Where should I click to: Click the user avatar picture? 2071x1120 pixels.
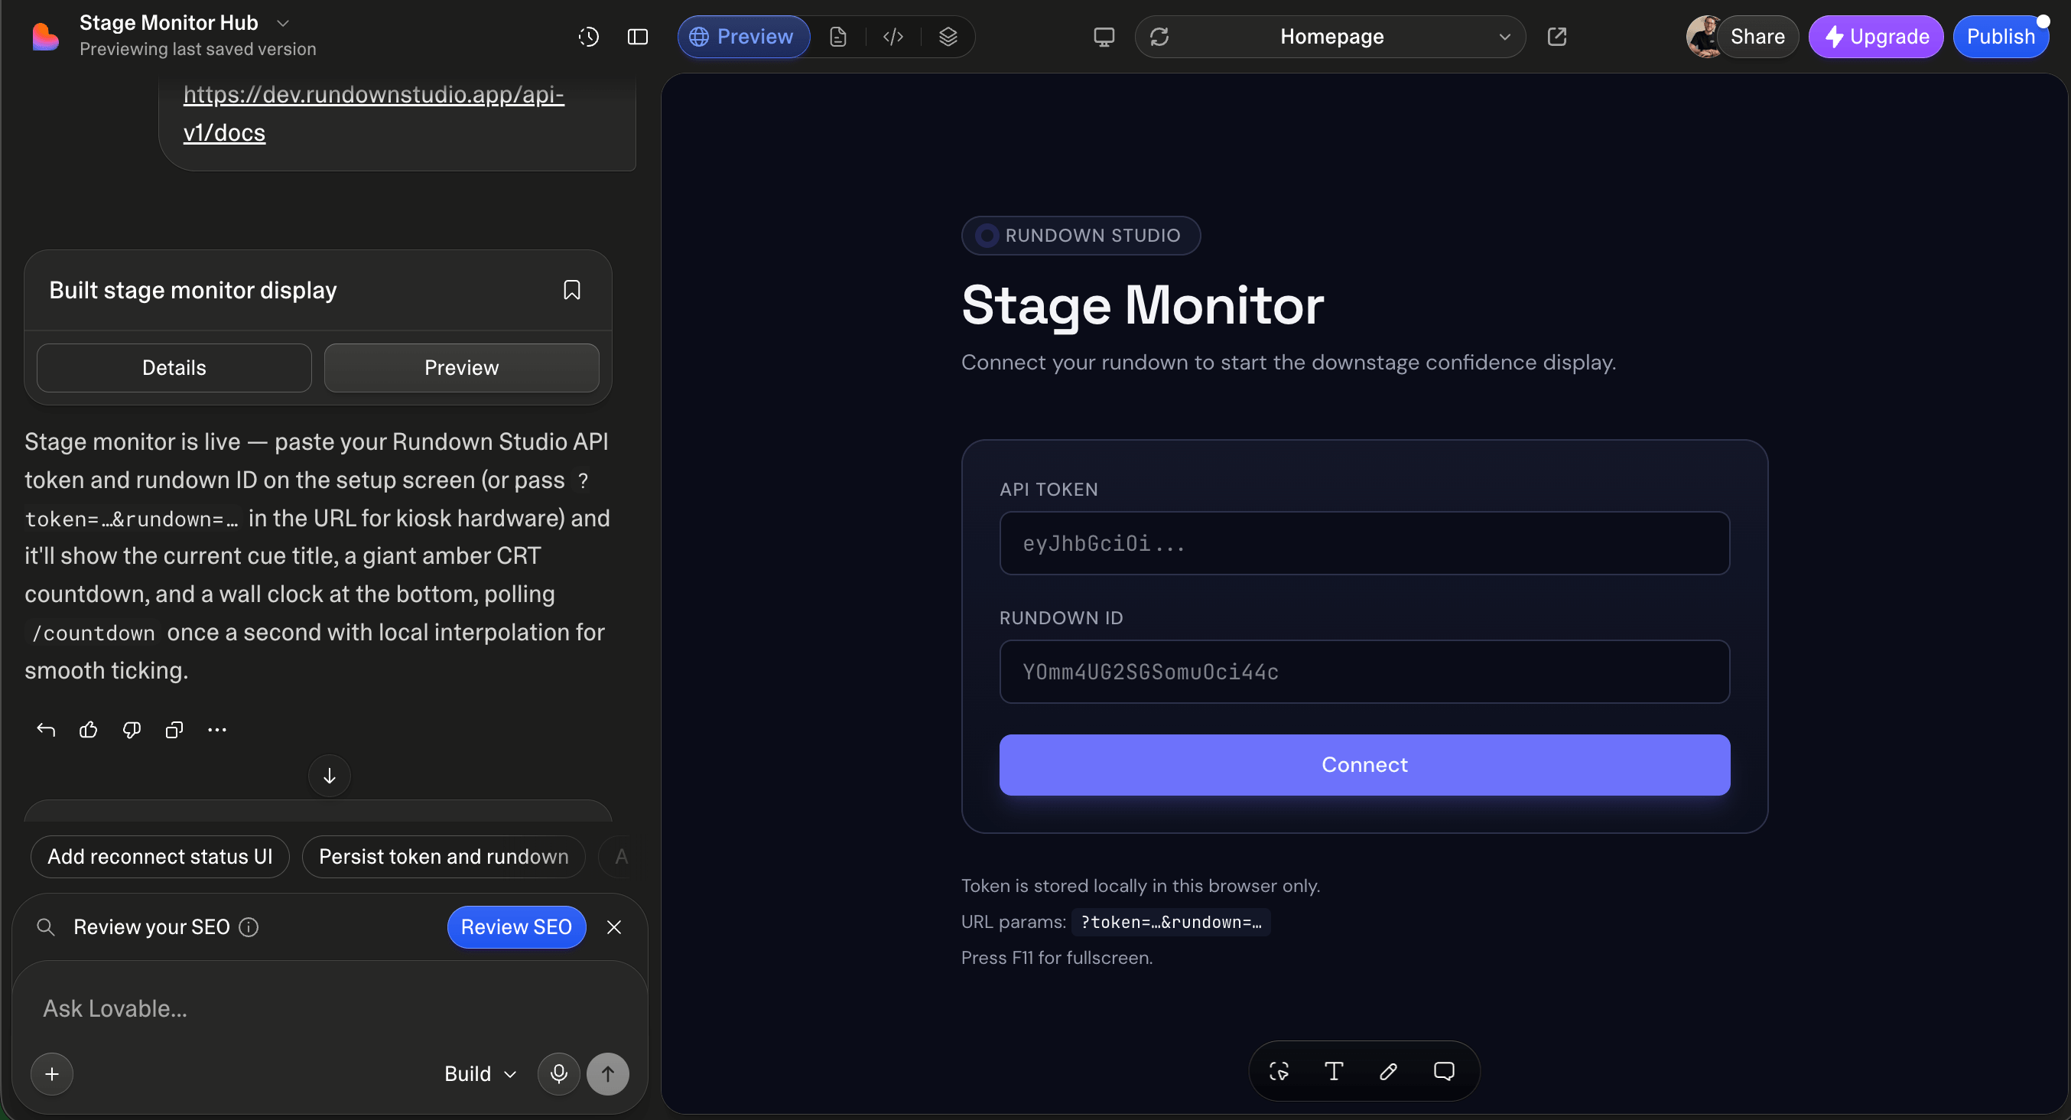pyautogui.click(x=1704, y=36)
